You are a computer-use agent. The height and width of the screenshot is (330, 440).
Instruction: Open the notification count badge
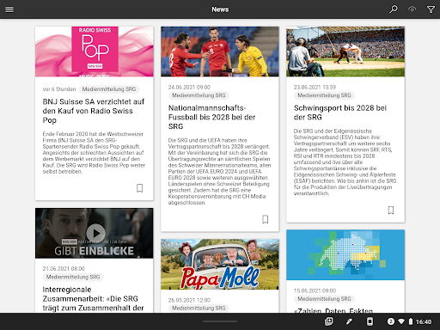[x=391, y=321]
